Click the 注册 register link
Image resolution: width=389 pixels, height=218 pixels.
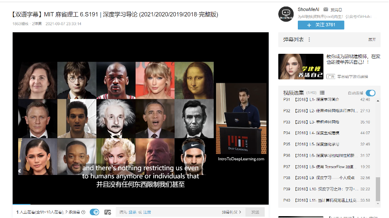tap(147, 212)
